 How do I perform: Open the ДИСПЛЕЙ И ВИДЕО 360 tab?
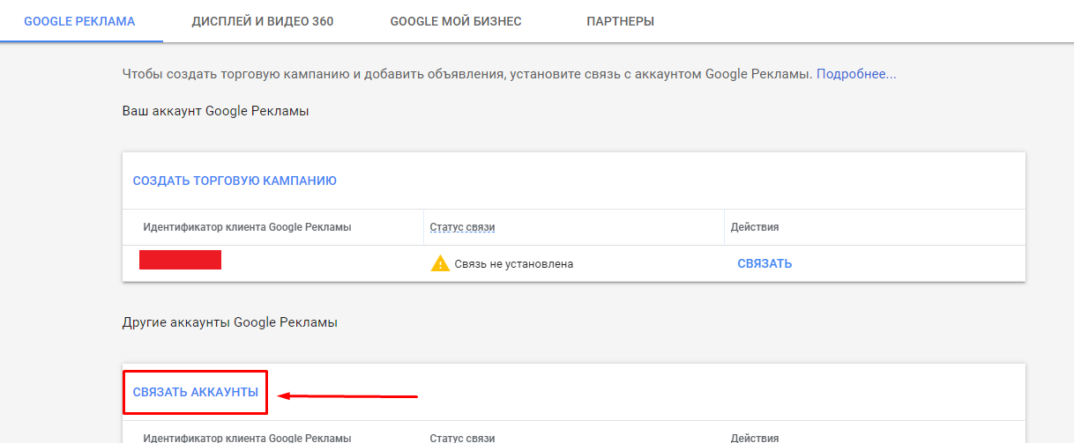(263, 21)
